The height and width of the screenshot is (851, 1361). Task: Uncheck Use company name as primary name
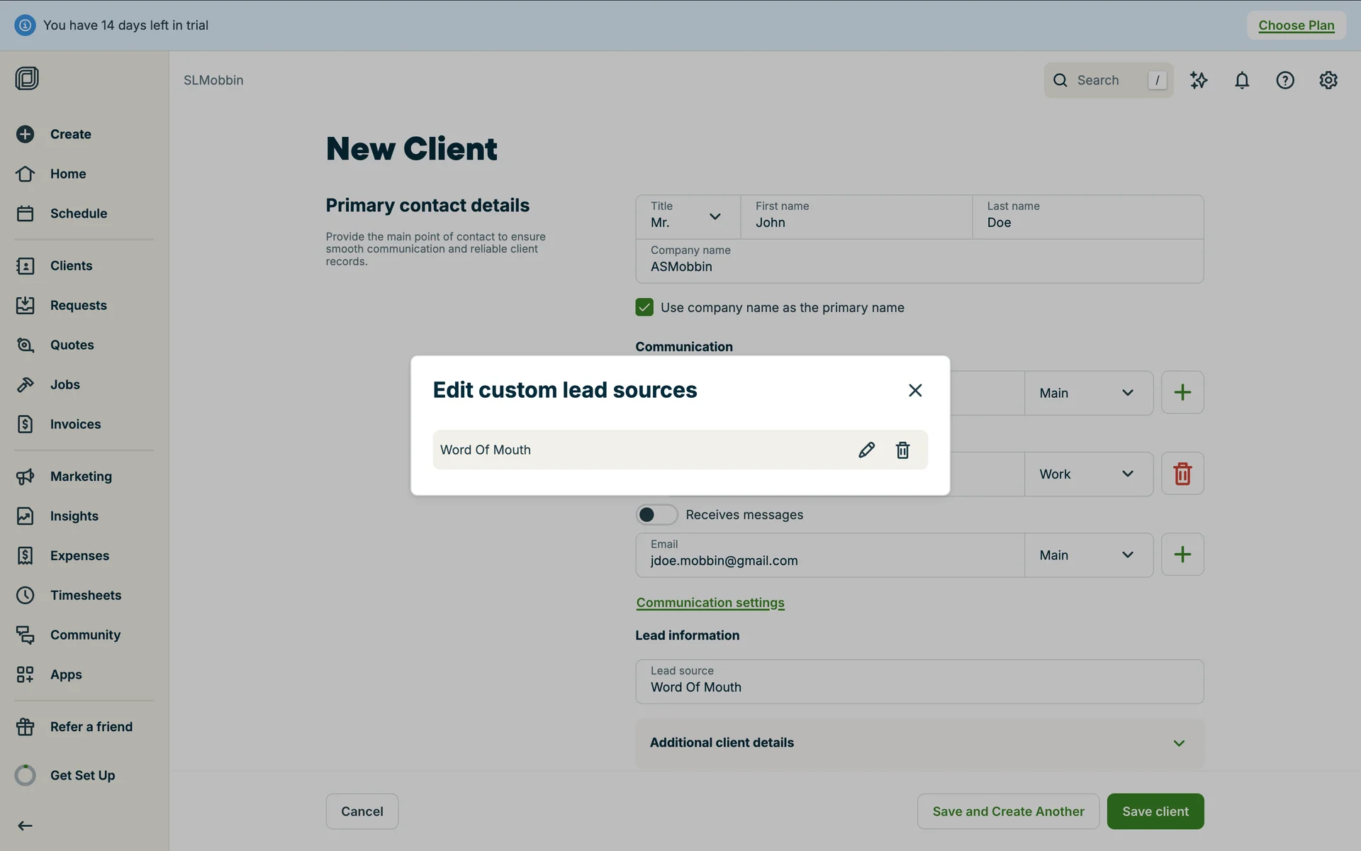[x=644, y=307]
